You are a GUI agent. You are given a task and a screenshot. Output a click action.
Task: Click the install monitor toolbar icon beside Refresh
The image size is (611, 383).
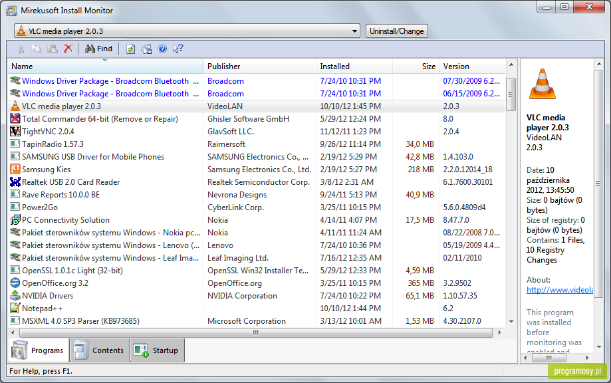(146, 49)
